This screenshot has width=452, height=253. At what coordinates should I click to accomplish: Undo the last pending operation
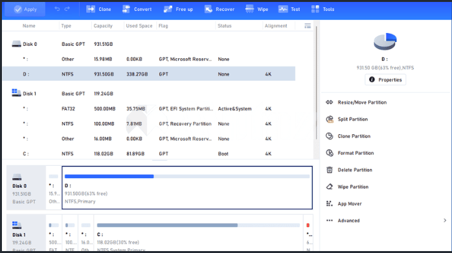coord(57,9)
